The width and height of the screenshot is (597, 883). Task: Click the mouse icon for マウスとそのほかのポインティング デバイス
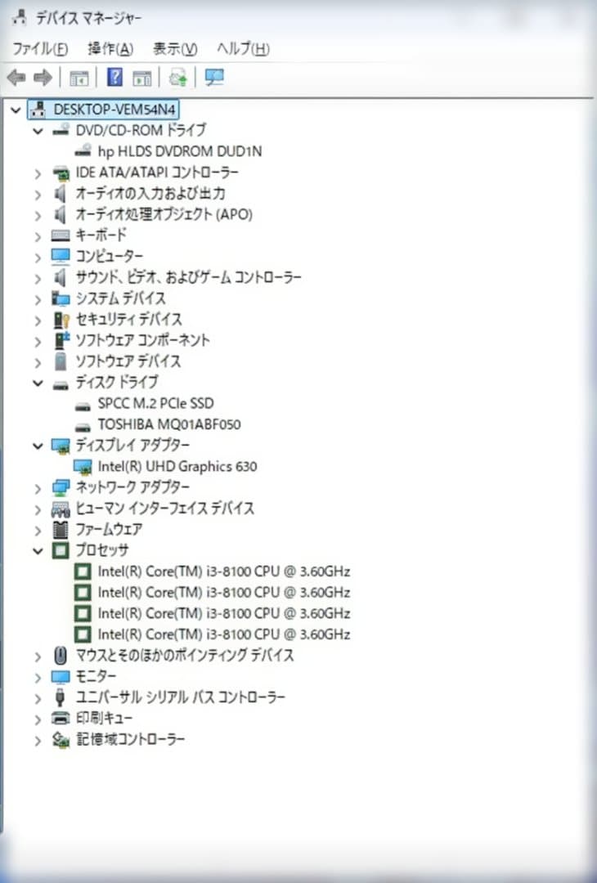(61, 655)
